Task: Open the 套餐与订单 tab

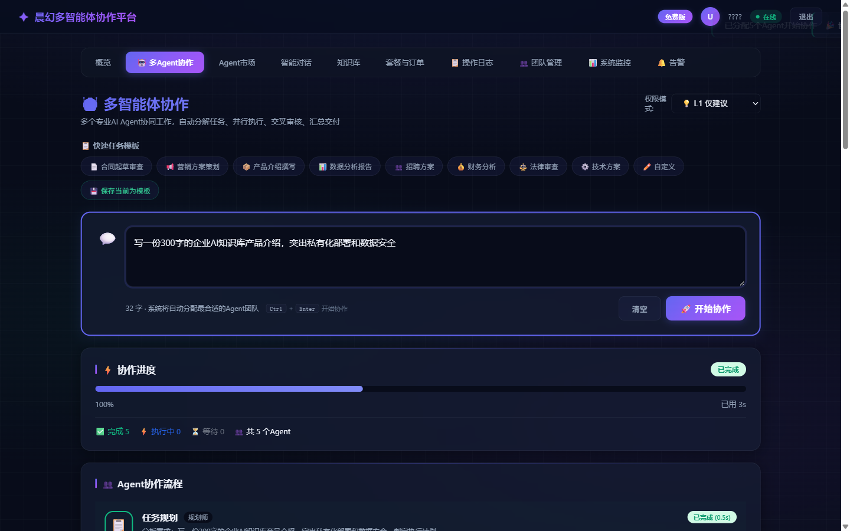Action: pyautogui.click(x=405, y=63)
